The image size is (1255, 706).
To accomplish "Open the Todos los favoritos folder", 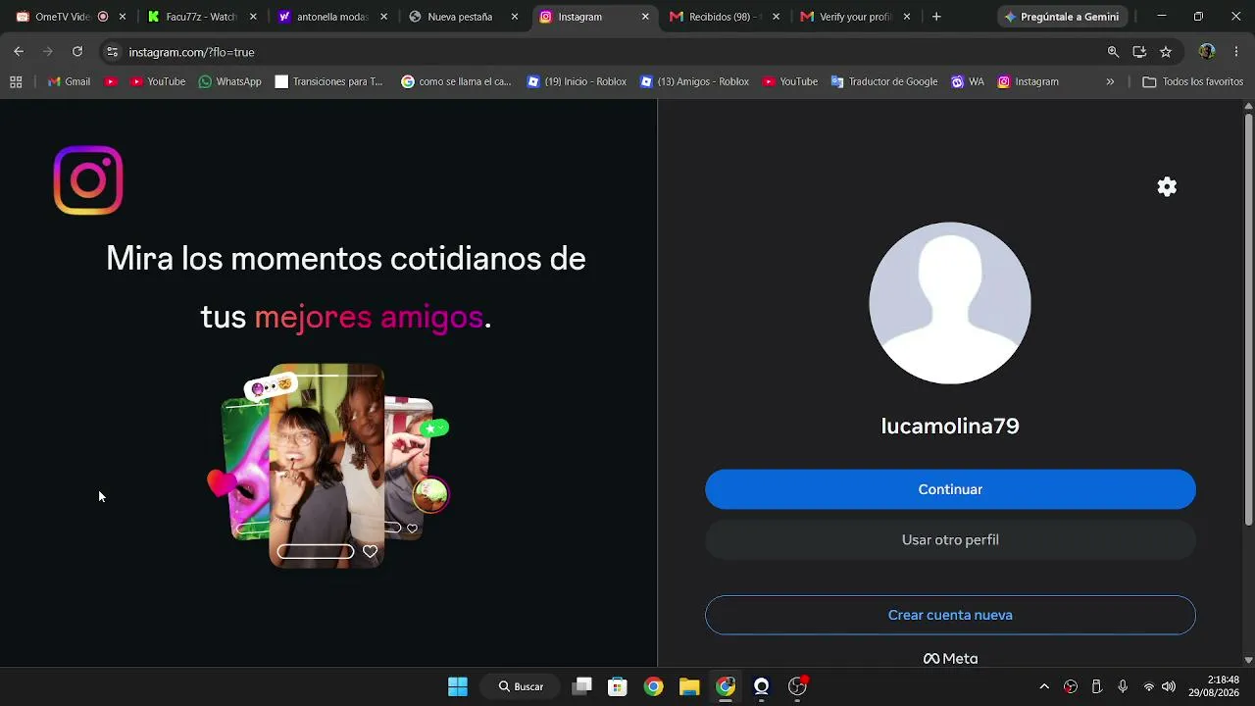I will [x=1192, y=82].
